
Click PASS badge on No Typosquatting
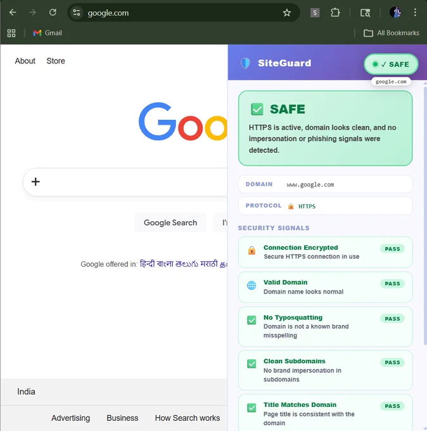click(x=392, y=319)
